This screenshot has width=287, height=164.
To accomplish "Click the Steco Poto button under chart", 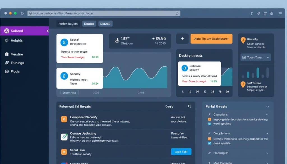I will (70, 93).
